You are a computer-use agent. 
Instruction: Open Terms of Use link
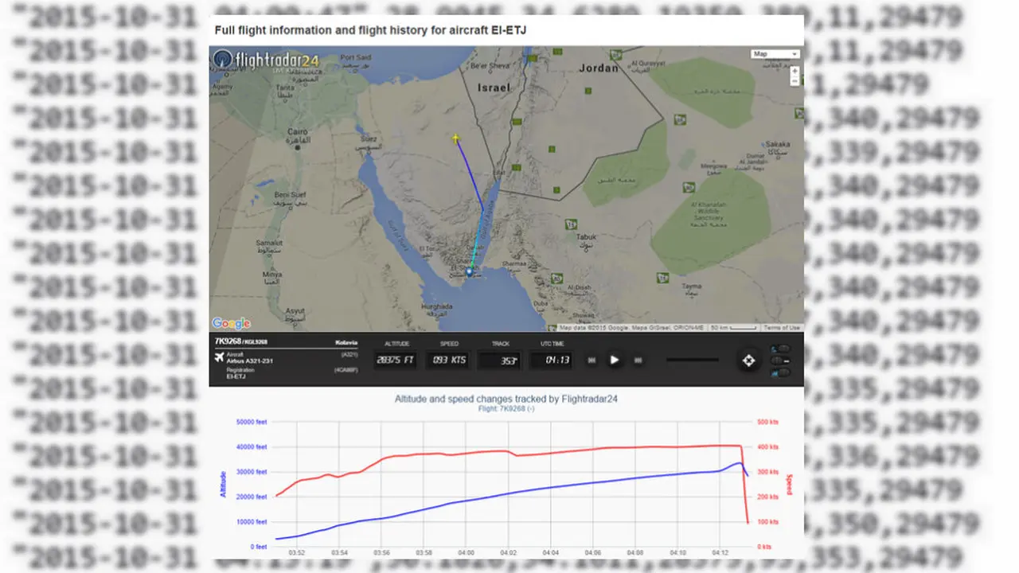(782, 328)
